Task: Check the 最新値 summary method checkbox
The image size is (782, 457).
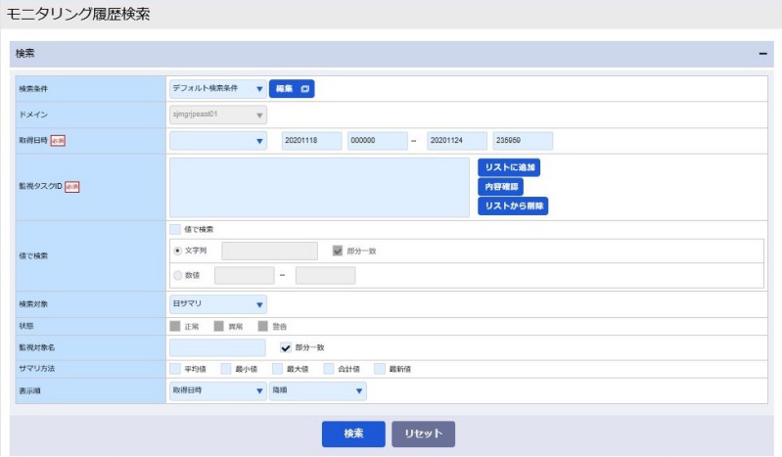Action: tap(380, 369)
